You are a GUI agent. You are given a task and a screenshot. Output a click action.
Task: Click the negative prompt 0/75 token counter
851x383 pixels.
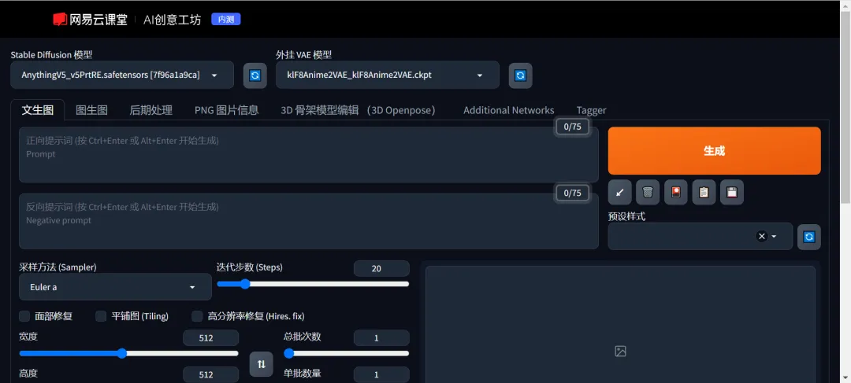pyautogui.click(x=573, y=193)
